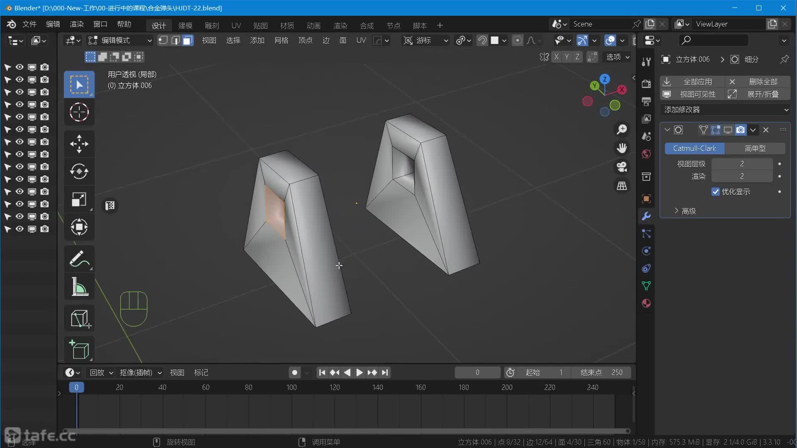Select the Move tool in toolbar

pyautogui.click(x=79, y=144)
